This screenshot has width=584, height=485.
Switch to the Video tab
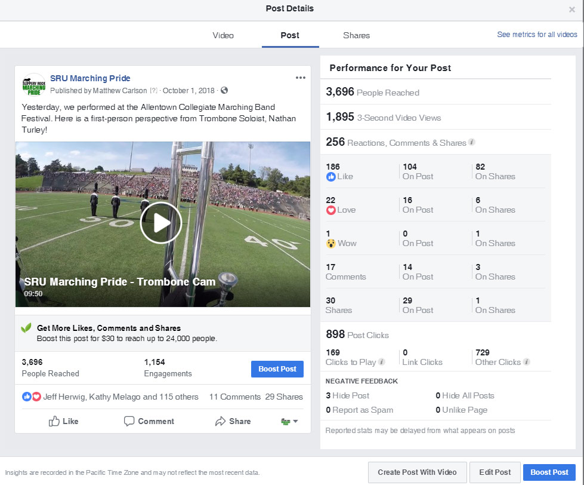point(223,35)
